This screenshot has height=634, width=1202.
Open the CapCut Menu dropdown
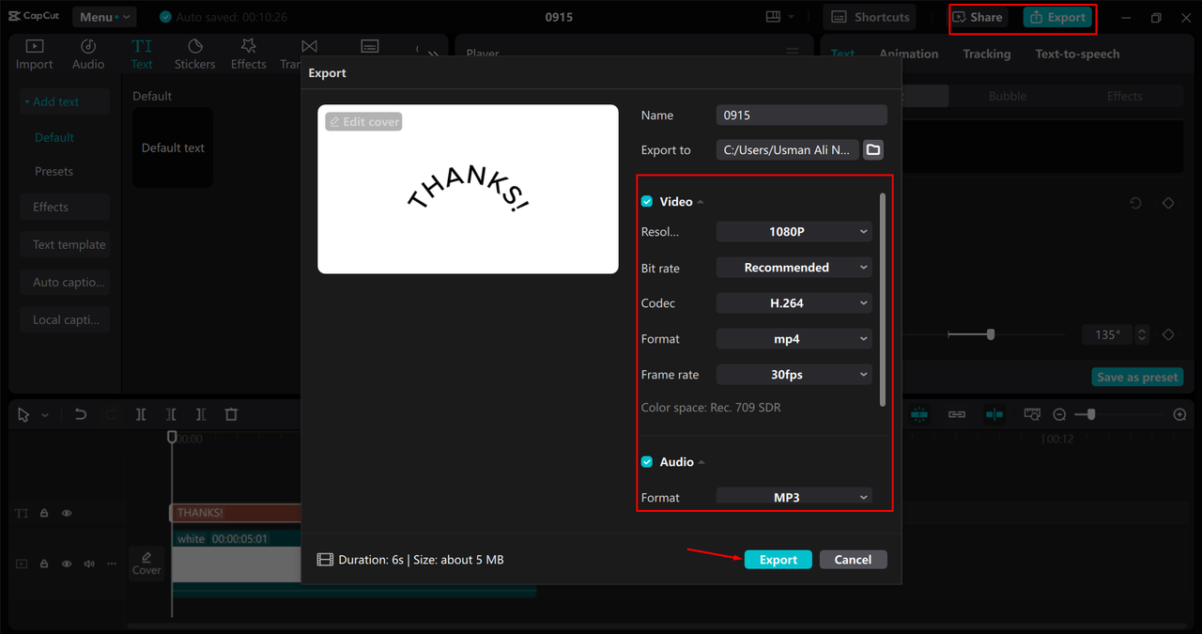103,17
